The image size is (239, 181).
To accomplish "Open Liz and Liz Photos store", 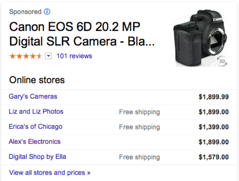I will [36, 111].
